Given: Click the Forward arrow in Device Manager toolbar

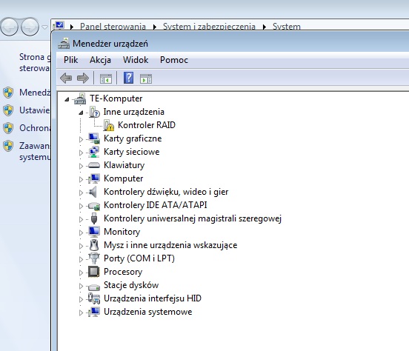Looking at the screenshot, I should pos(83,78).
